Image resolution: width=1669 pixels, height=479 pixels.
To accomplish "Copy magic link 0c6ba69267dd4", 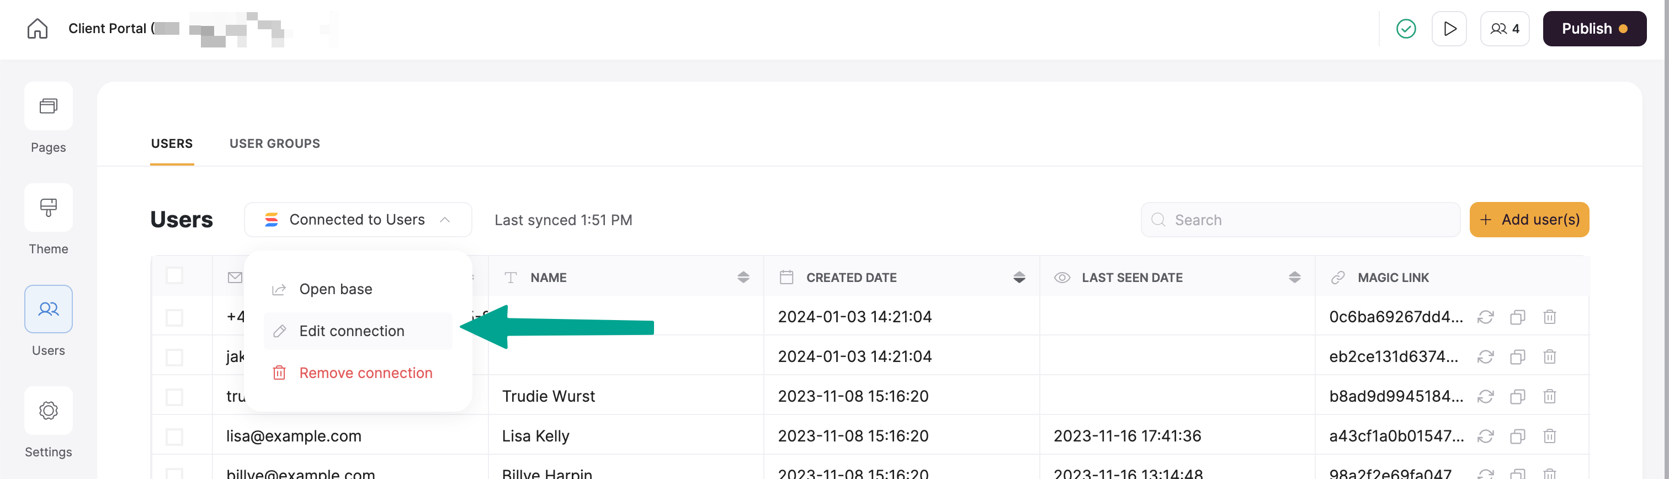I will coord(1517,317).
